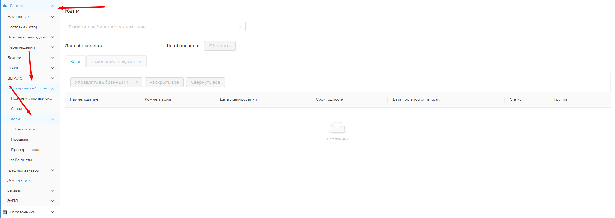Viewport: 615px width, 218px height.
Task: Go to Проверка чеков in sidebar
Action: click(x=26, y=150)
